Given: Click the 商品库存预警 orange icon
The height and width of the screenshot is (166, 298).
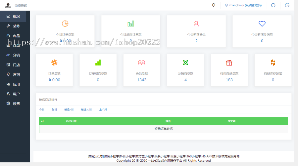Looking at the screenshot, I should pyautogui.click(x=273, y=62).
